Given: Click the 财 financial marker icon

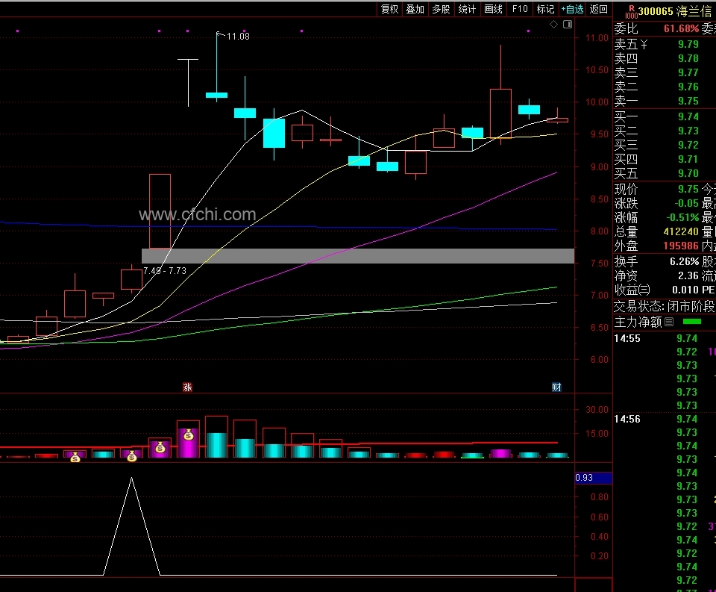Looking at the screenshot, I should click(x=556, y=387).
